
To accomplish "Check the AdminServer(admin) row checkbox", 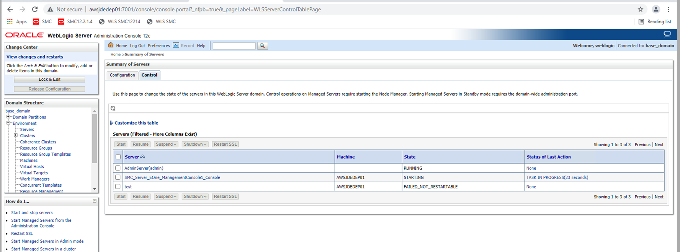I will click(x=118, y=168).
